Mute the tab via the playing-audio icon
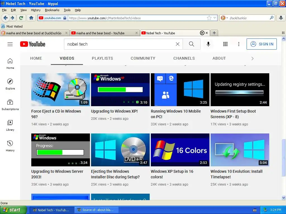Screen dimensions: 286x214 pos(202,33)
